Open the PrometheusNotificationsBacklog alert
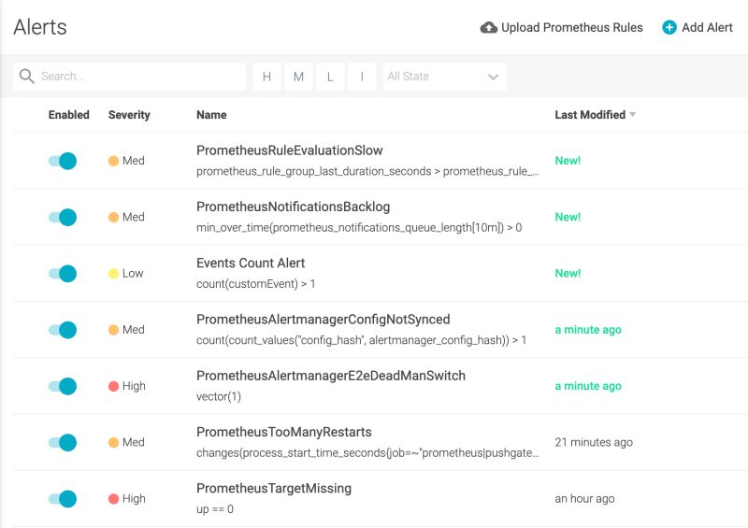 pyautogui.click(x=293, y=207)
